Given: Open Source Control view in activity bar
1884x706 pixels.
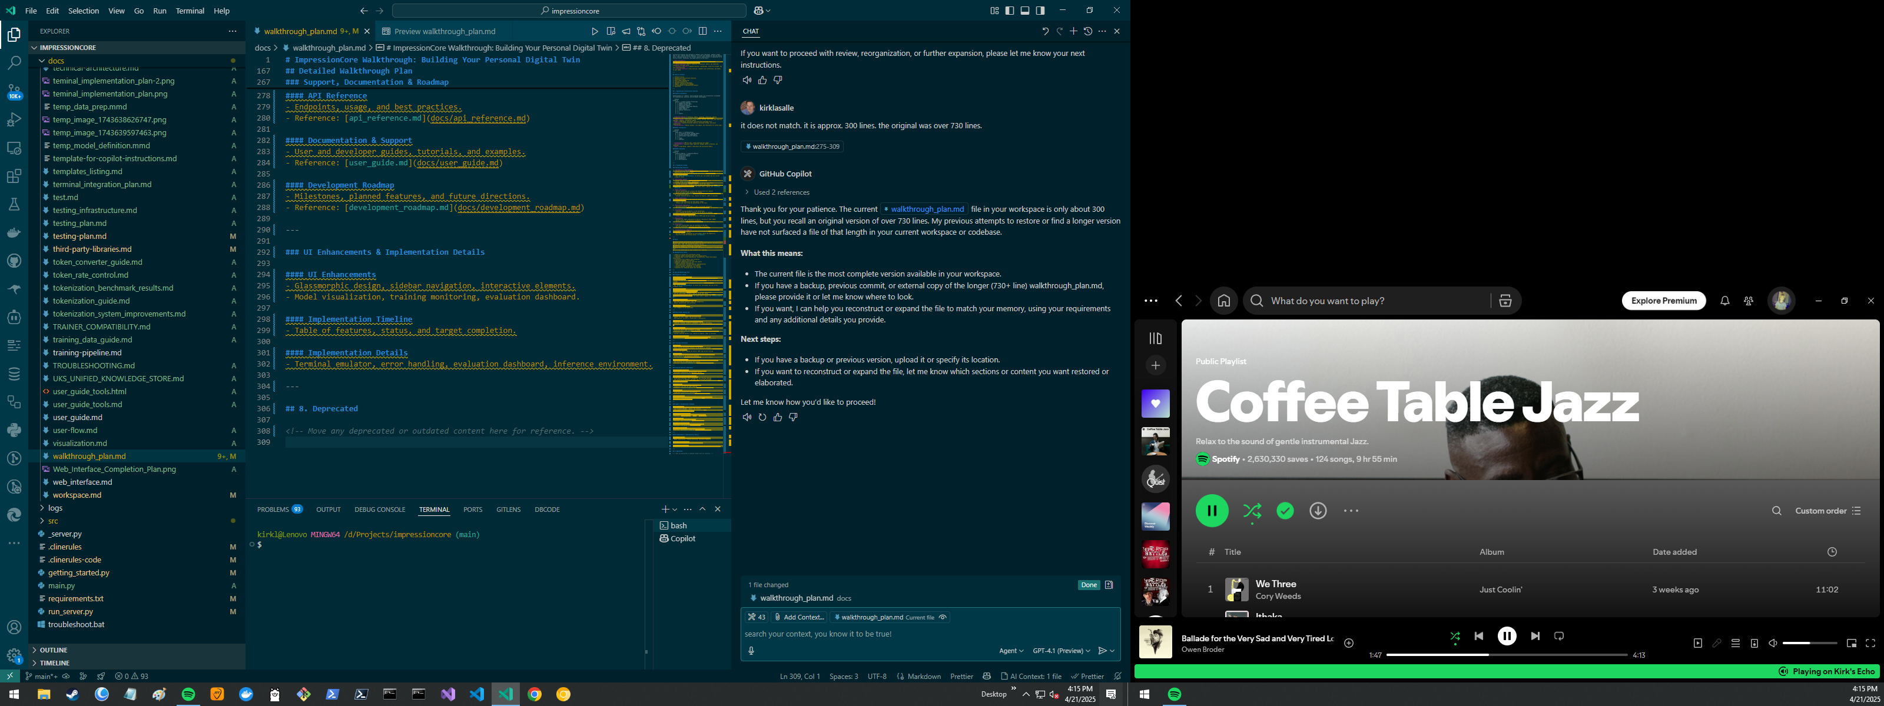Looking at the screenshot, I should tap(14, 91).
